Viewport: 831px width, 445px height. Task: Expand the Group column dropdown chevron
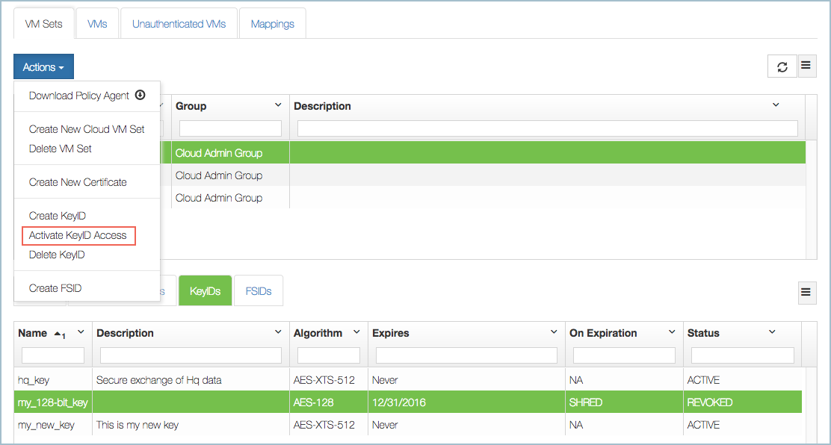point(278,105)
